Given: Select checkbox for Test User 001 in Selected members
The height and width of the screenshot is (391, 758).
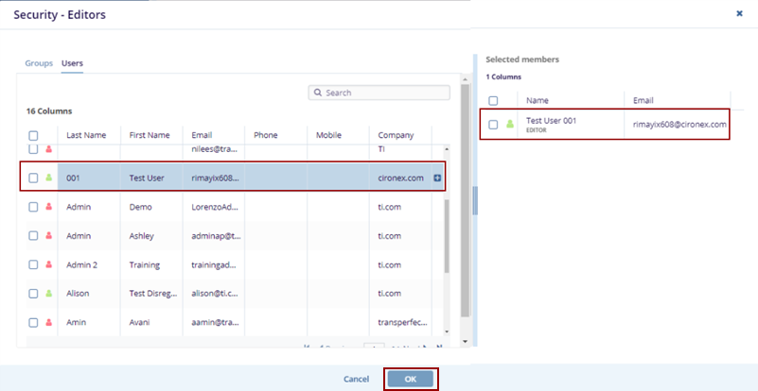Looking at the screenshot, I should (x=493, y=125).
